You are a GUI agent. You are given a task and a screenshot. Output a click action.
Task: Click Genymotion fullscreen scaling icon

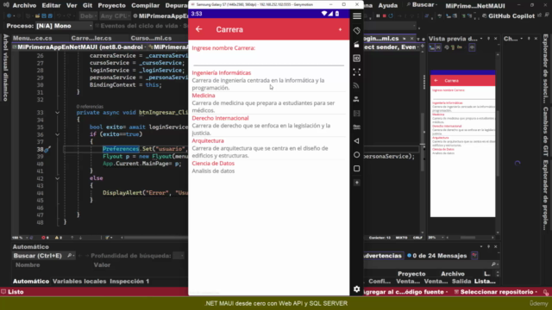356,71
